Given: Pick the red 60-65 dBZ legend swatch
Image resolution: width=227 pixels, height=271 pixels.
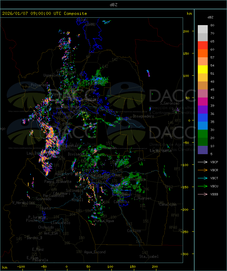Looking at the screenshot, I should (203, 45).
